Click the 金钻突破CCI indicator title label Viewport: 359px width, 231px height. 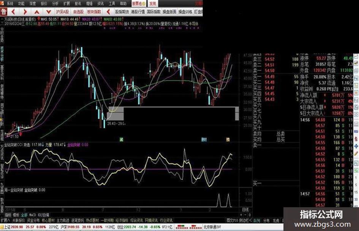point(14,145)
